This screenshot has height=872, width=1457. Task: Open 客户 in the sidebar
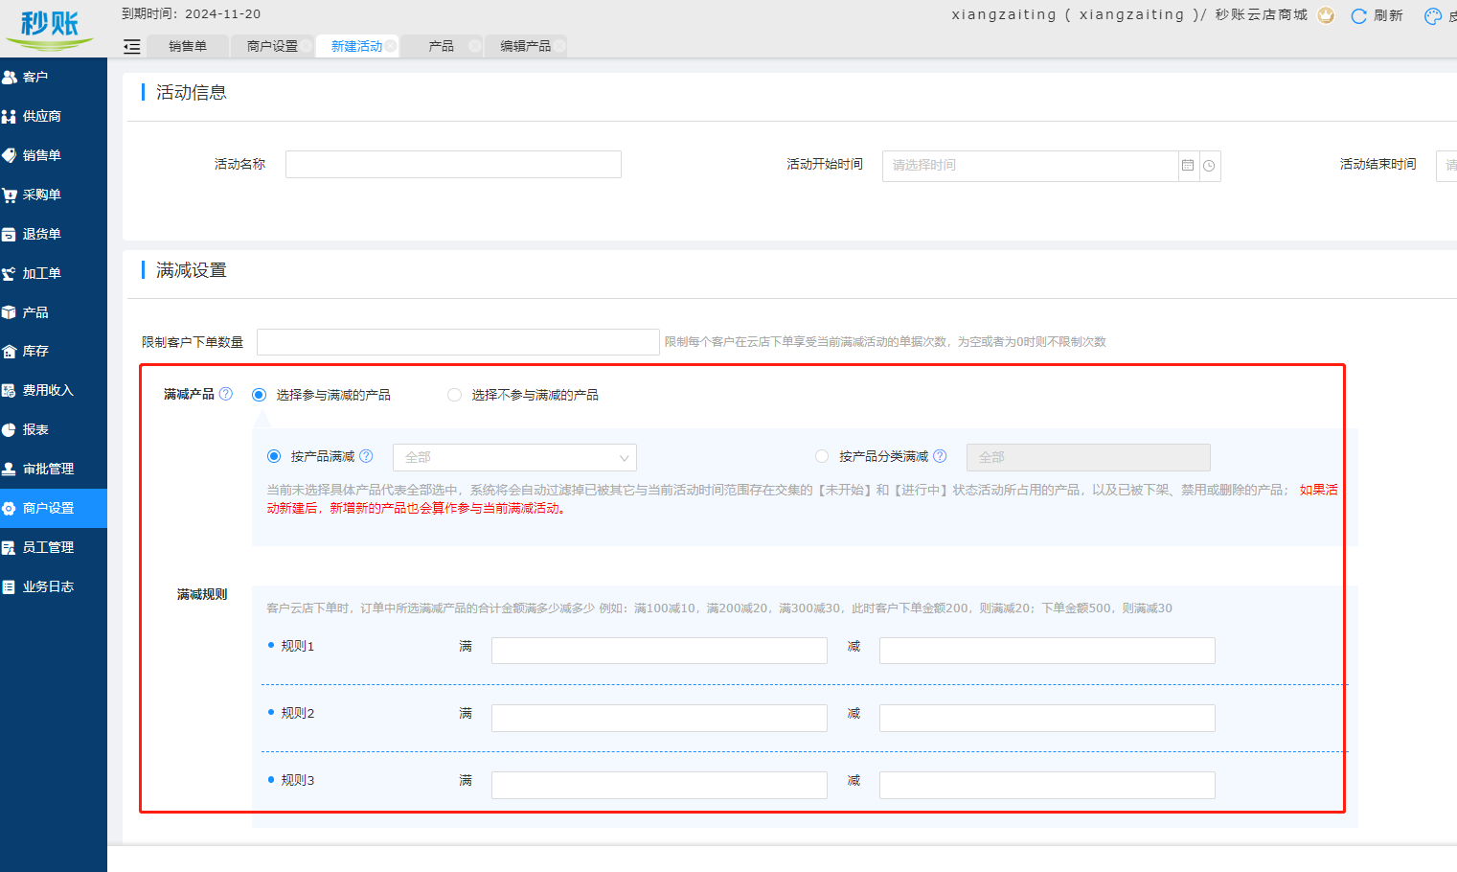(54, 77)
